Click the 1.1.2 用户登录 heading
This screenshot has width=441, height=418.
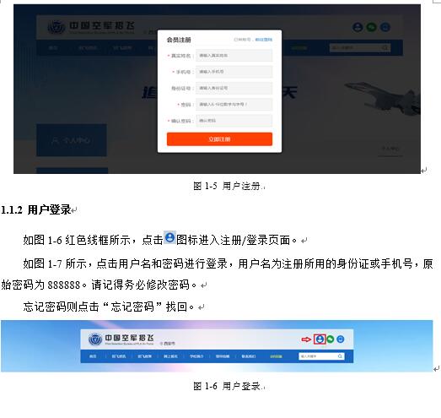pyautogui.click(x=35, y=210)
